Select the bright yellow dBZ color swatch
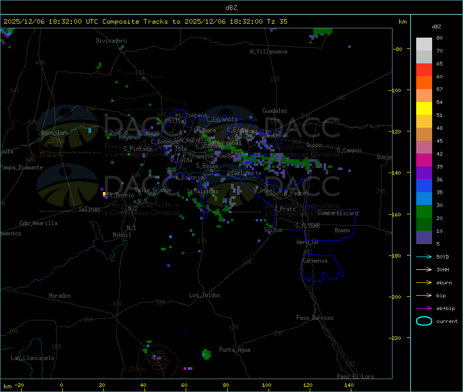Viewport: 463px width, 392px height. point(424,108)
